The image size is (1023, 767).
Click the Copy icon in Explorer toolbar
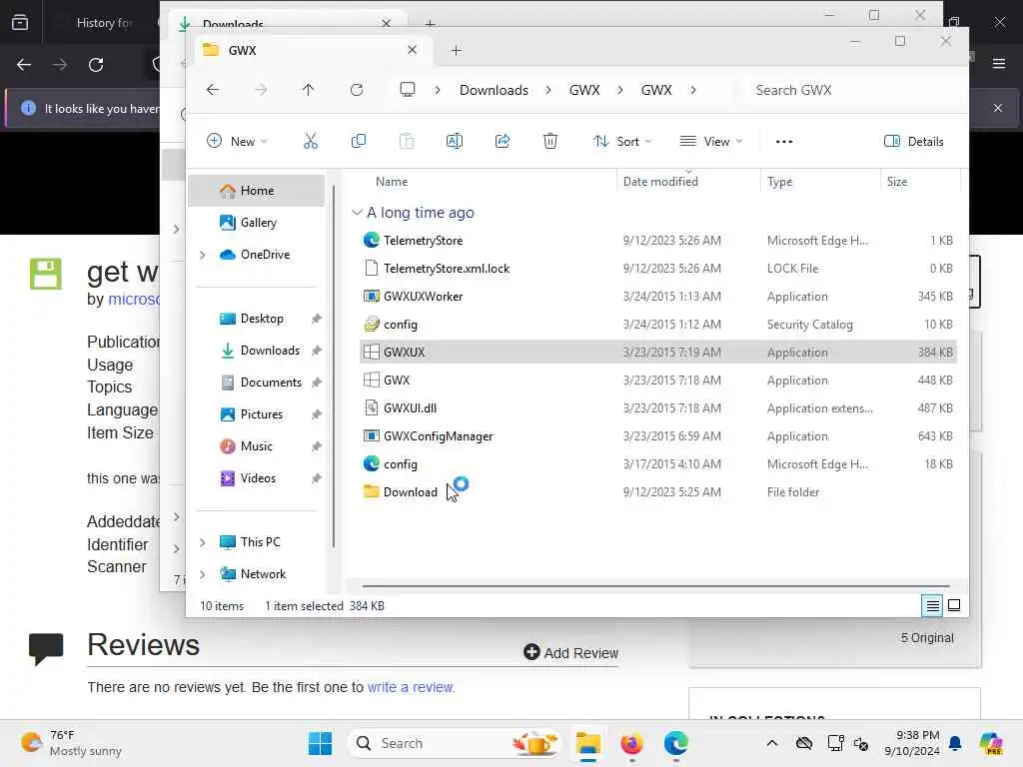coord(359,141)
